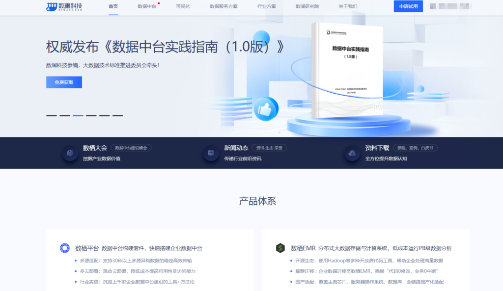Click the 数栖EMR dark hexagon icon
This screenshot has width=503, height=291.
coord(280,248)
